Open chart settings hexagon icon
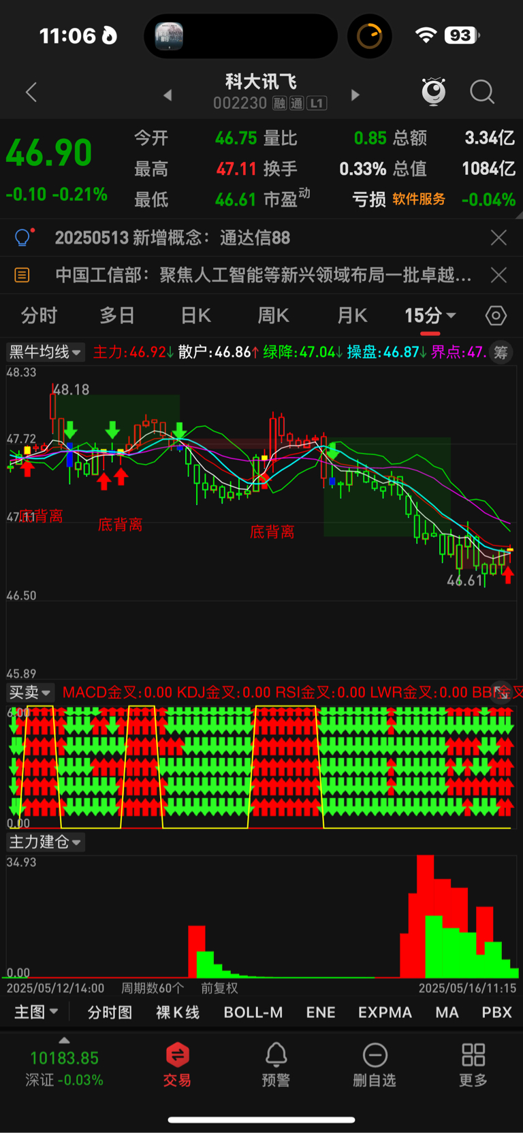Image resolution: width=523 pixels, height=1133 pixels. pyautogui.click(x=496, y=316)
